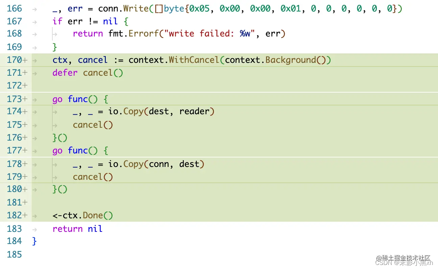
Task: Click added line marker 173+
Action: [17, 99]
